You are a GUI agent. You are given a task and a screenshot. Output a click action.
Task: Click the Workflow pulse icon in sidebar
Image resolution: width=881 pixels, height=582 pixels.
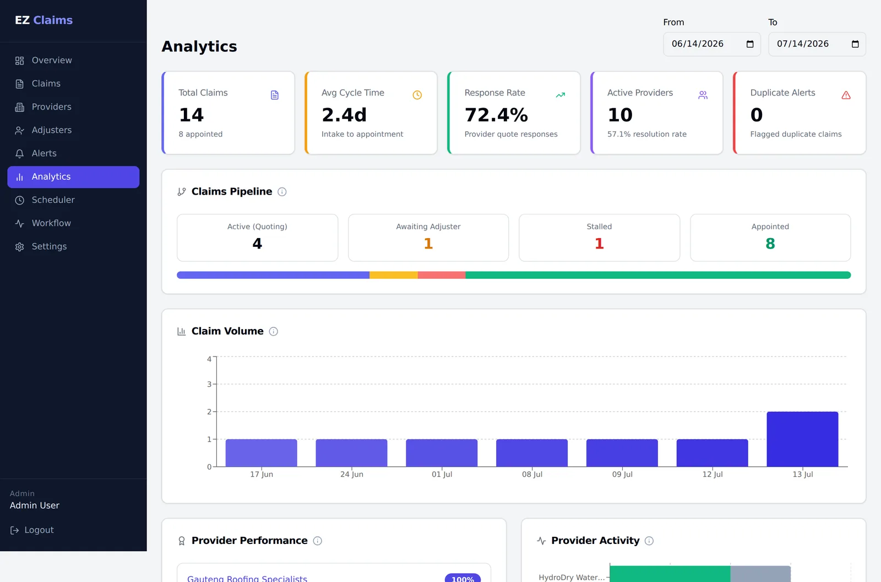pyautogui.click(x=20, y=223)
